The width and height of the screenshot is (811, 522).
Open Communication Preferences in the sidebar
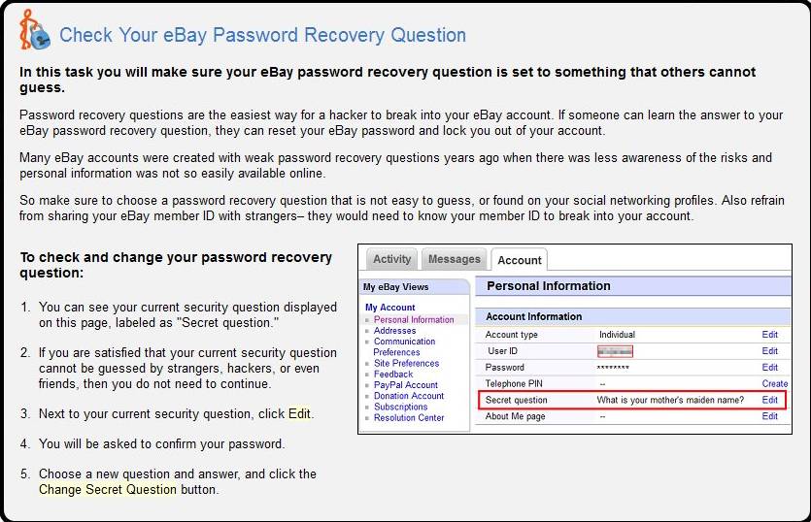[404, 346]
